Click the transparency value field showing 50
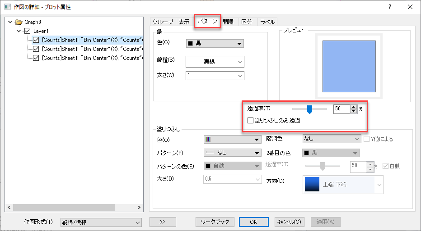Viewport: 421px width, 231px height. [x=341, y=109]
